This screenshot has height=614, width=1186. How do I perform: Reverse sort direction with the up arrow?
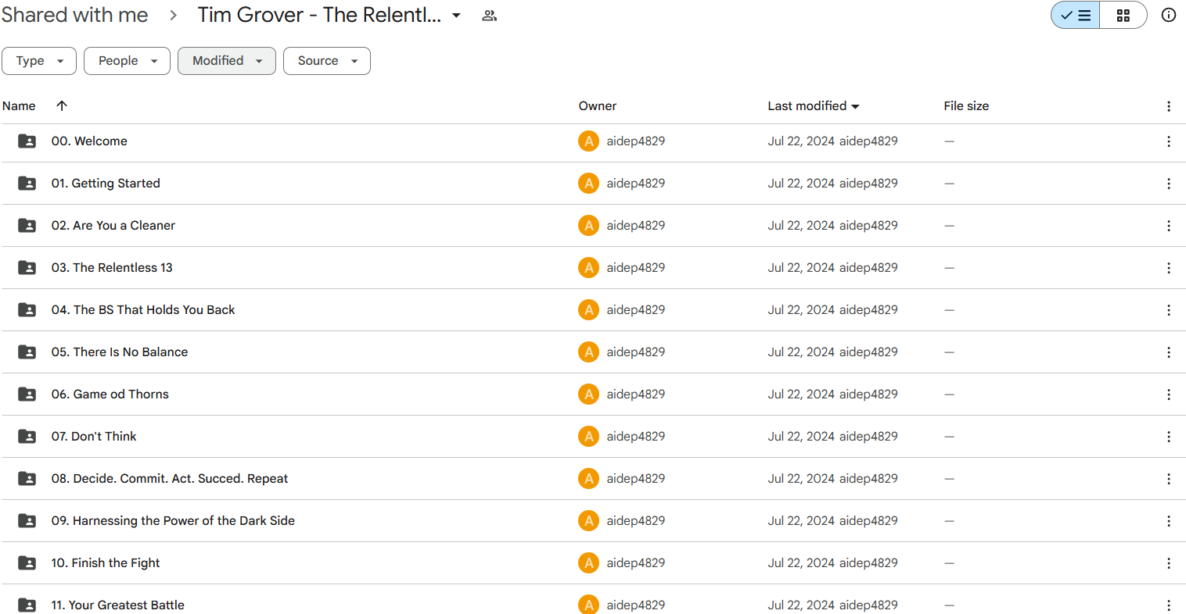click(x=62, y=105)
